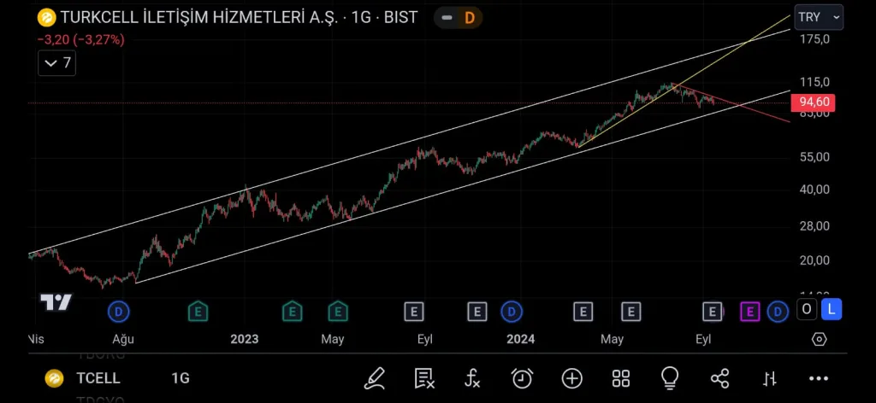Image resolution: width=876 pixels, height=403 pixels.
Task: Open the drawing tools pencil icon
Action: 375,378
